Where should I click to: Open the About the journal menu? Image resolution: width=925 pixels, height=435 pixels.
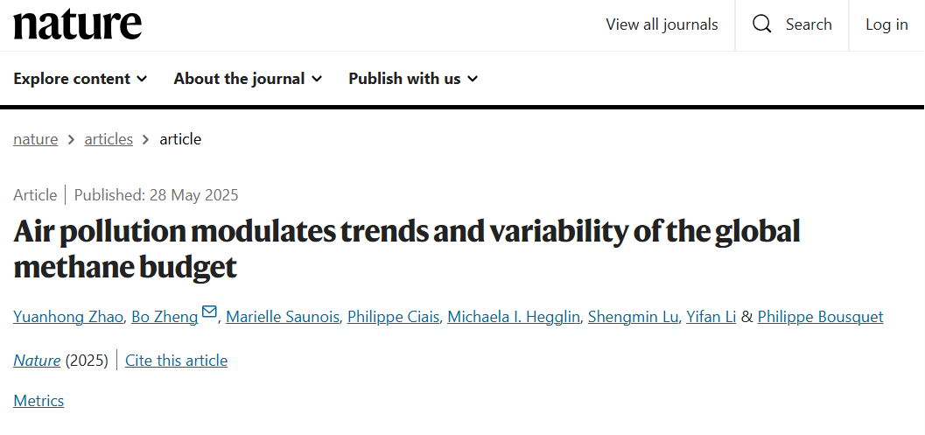click(248, 79)
